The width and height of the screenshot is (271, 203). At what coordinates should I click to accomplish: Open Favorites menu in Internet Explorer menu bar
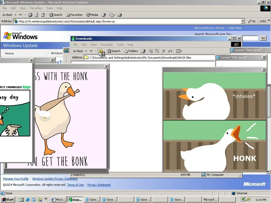36,8
